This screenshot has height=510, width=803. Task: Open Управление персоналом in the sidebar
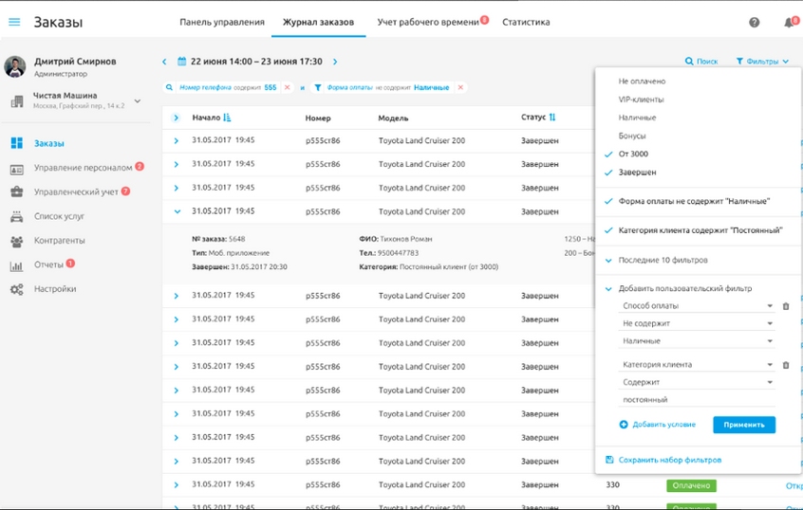coord(83,168)
